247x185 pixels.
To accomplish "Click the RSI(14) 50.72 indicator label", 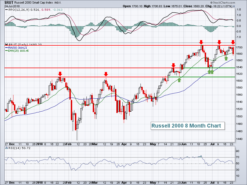I will (x=19, y=148).
